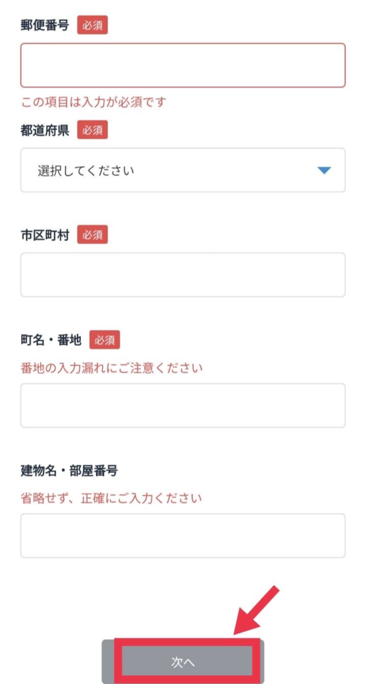Click the 町名・番地 street address input field

(x=183, y=405)
